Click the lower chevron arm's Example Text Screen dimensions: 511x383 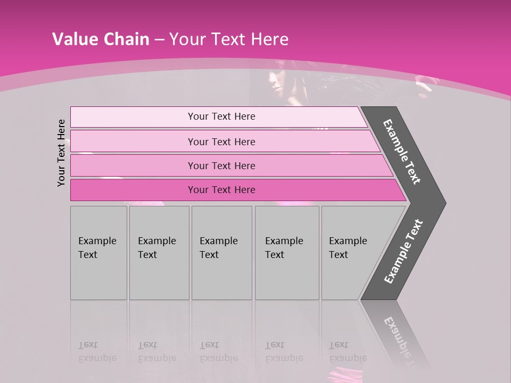coord(403,251)
